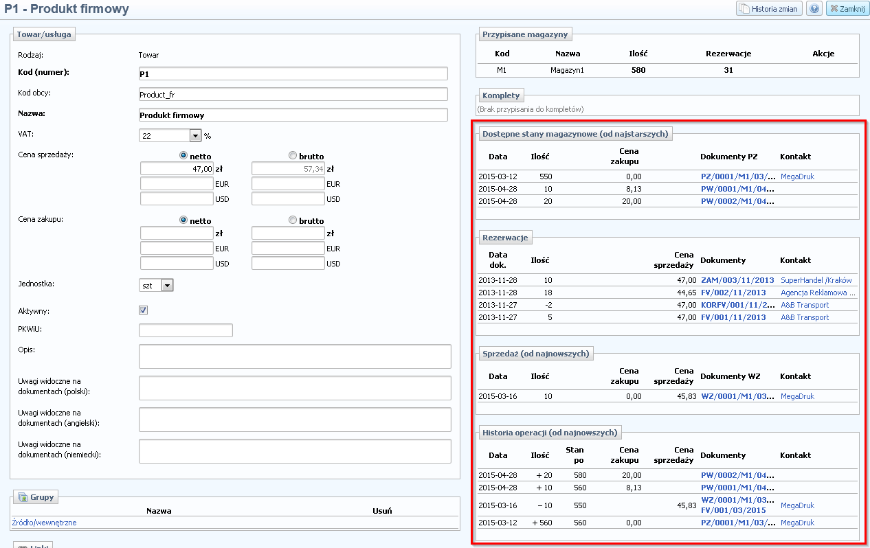Open the Historia zmian change history
This screenshot has width=870, height=548.
769,9
